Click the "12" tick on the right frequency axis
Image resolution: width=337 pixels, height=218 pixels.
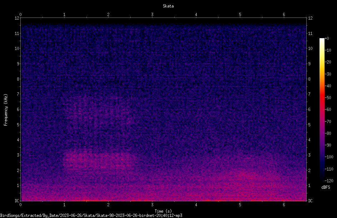[310, 18]
